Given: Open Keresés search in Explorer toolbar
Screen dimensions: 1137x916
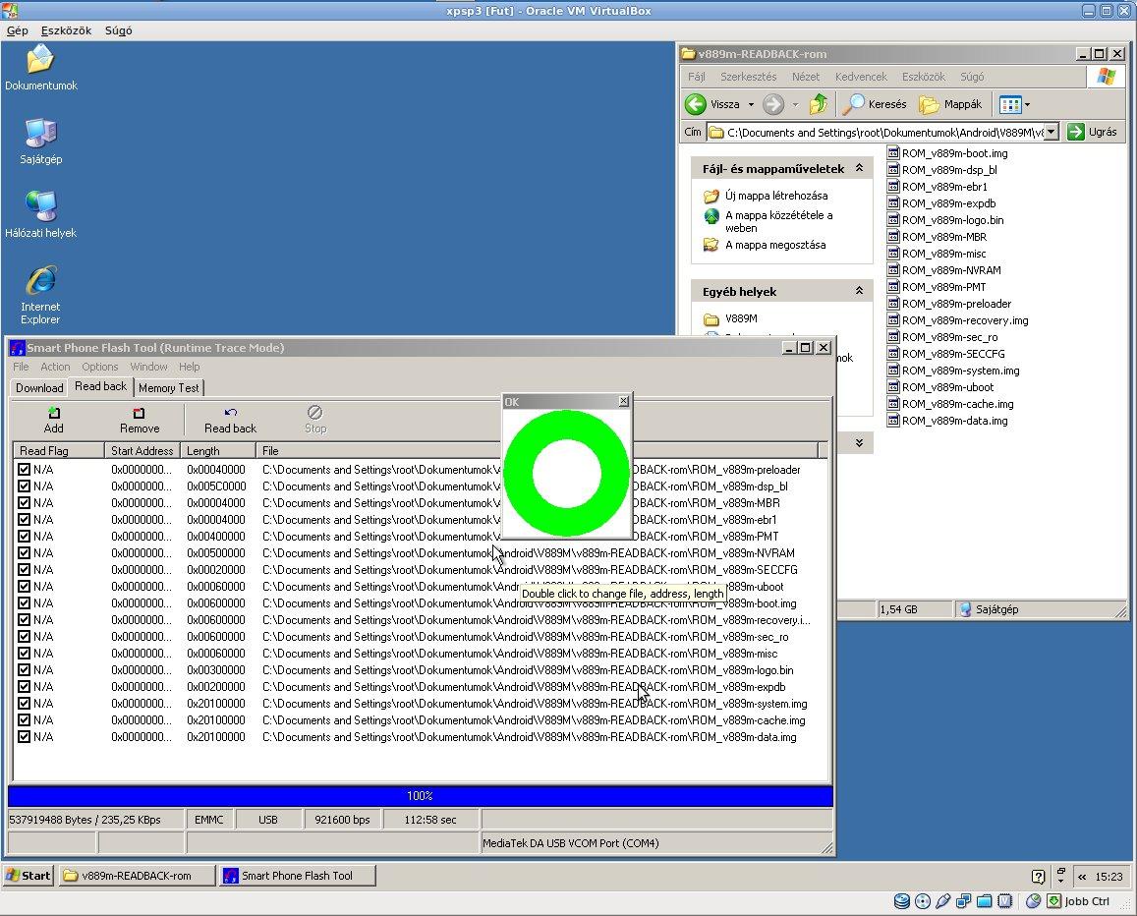Looking at the screenshot, I should pos(876,104).
